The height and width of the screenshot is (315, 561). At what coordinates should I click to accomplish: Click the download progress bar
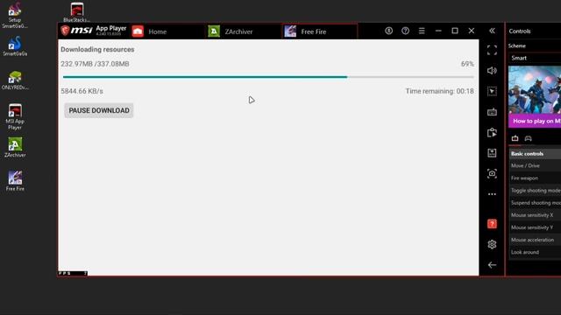point(268,77)
